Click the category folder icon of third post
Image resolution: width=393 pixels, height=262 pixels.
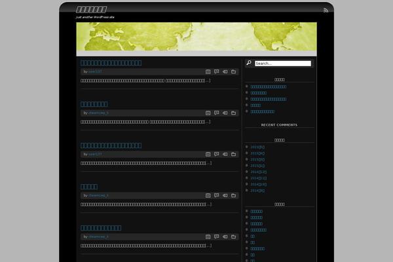click(233, 154)
